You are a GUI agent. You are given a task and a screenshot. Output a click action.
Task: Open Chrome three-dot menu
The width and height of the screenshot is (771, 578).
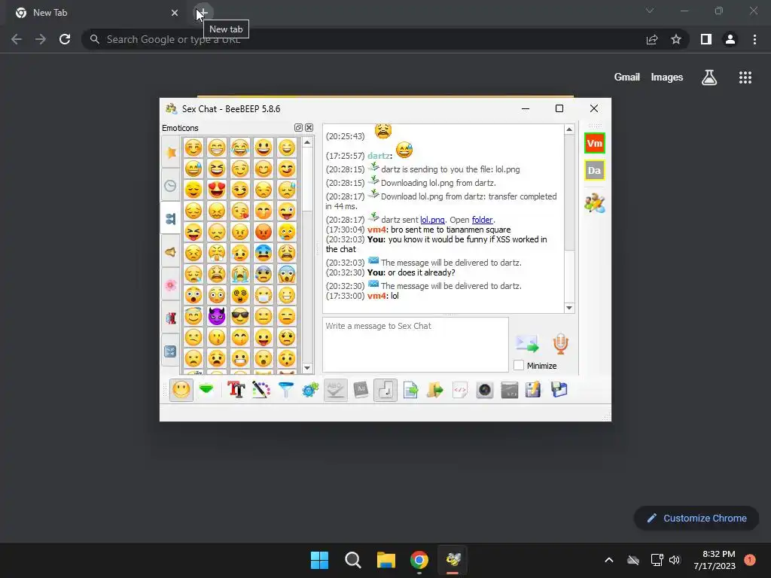click(x=754, y=39)
